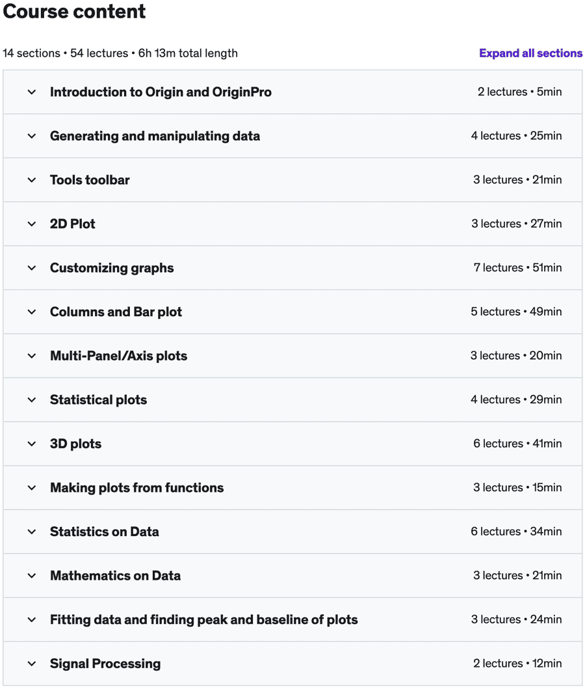Expand Multi-Panel/Axis plots using its chevron
This screenshot has width=585, height=689.
32,356
